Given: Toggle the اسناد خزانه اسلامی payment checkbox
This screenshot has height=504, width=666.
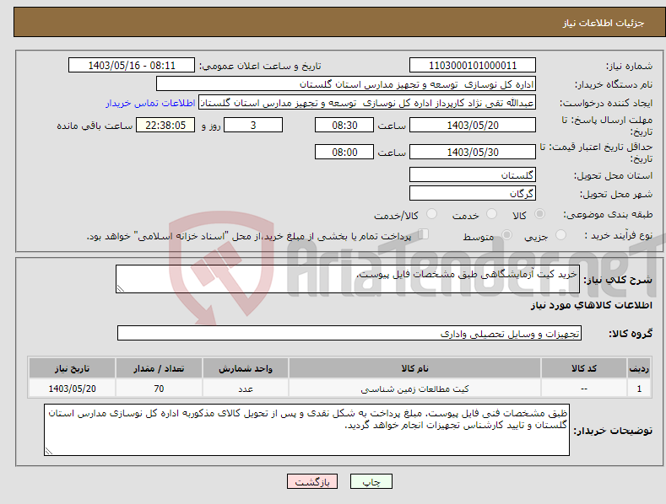Looking at the screenshot, I should (424, 234).
